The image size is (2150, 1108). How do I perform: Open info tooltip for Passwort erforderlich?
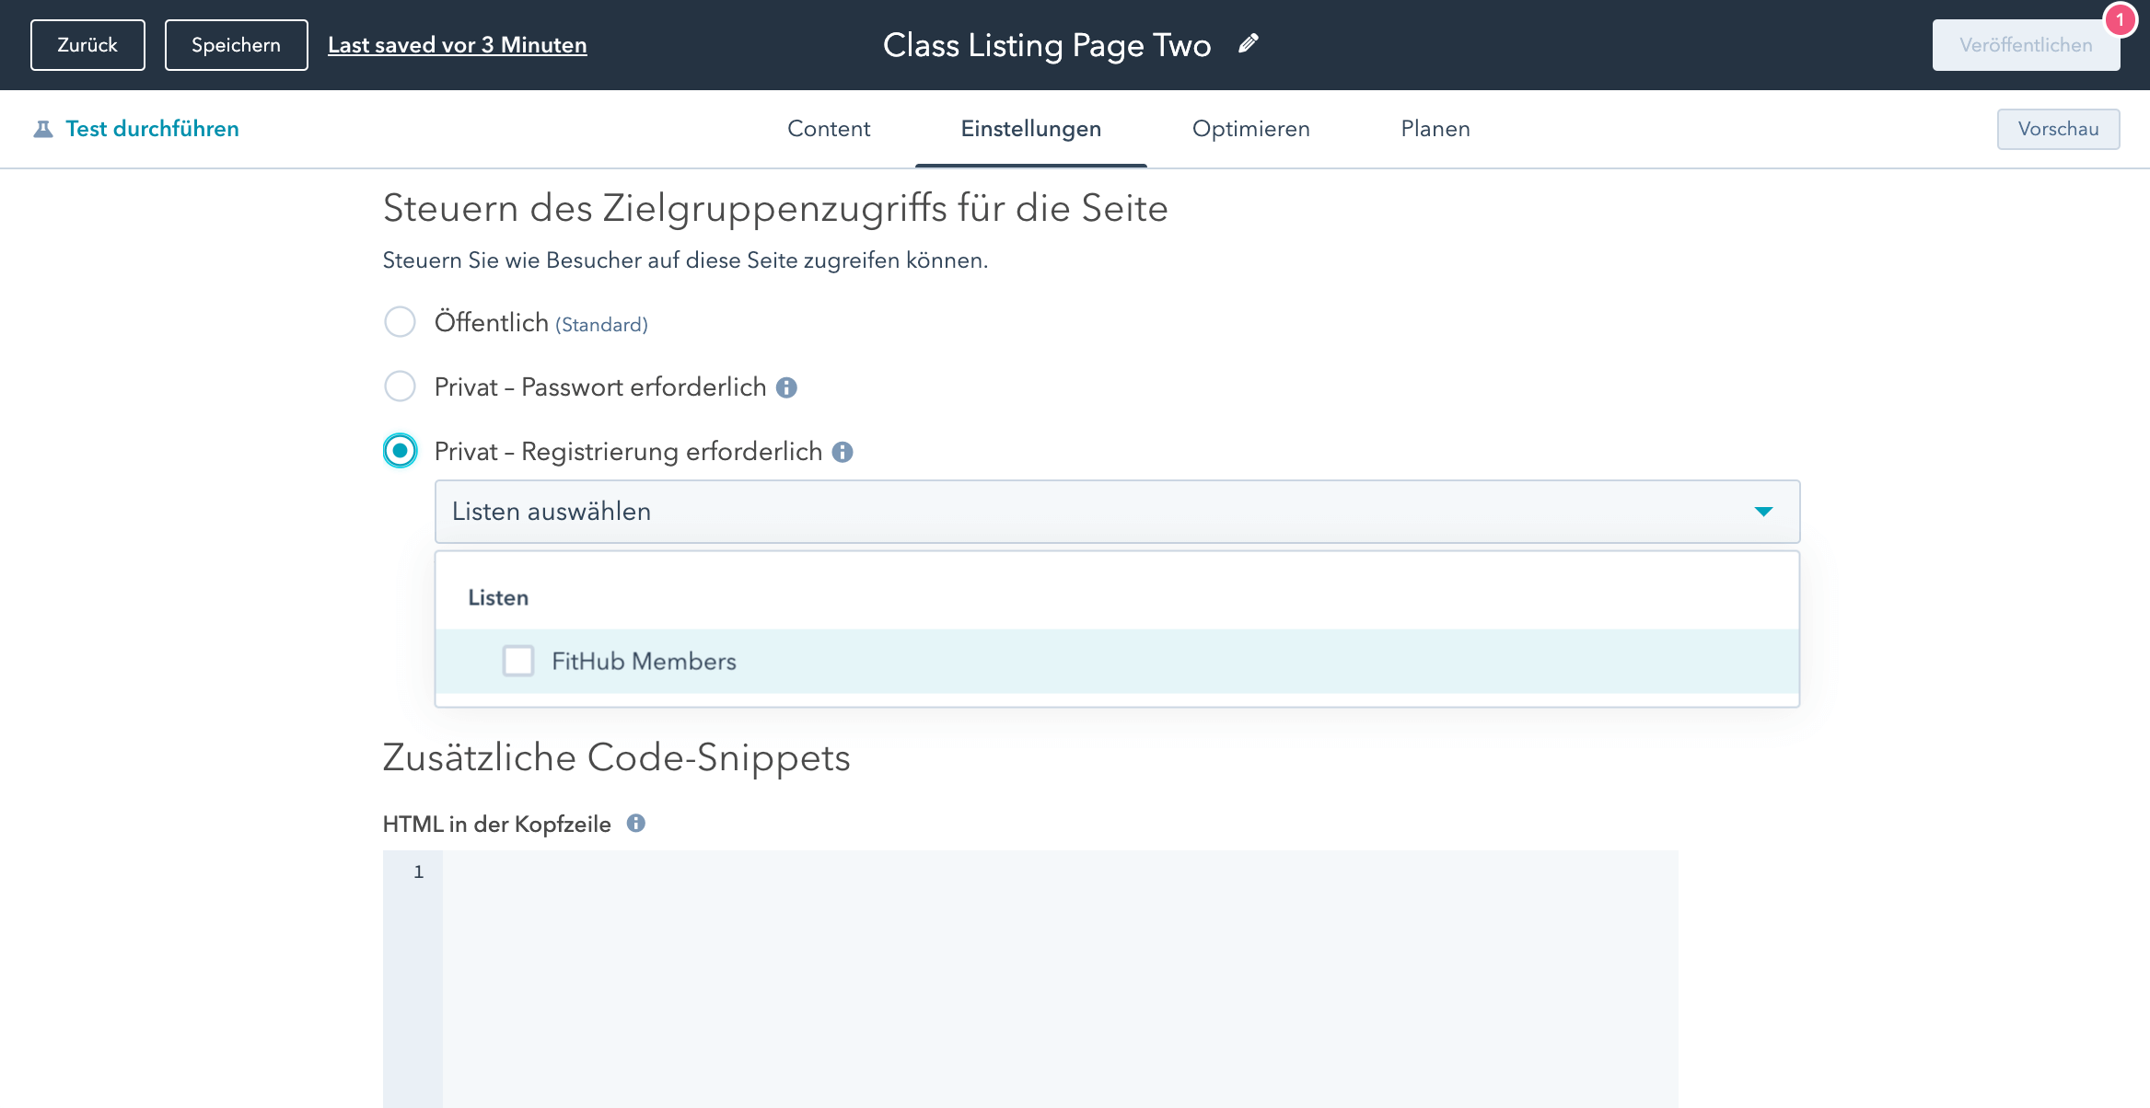point(786,387)
